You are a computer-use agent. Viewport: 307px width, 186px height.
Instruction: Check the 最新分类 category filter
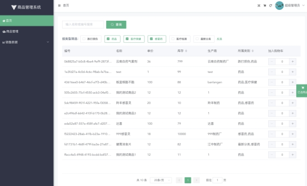pos(204,39)
